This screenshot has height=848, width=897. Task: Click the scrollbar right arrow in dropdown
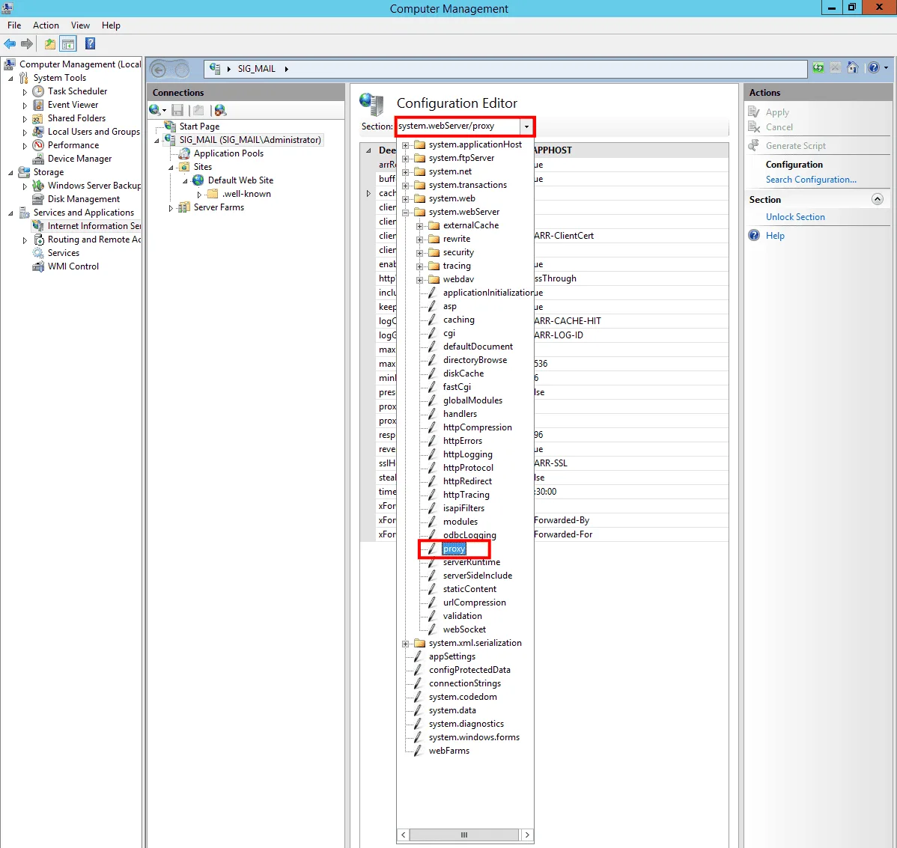click(527, 835)
